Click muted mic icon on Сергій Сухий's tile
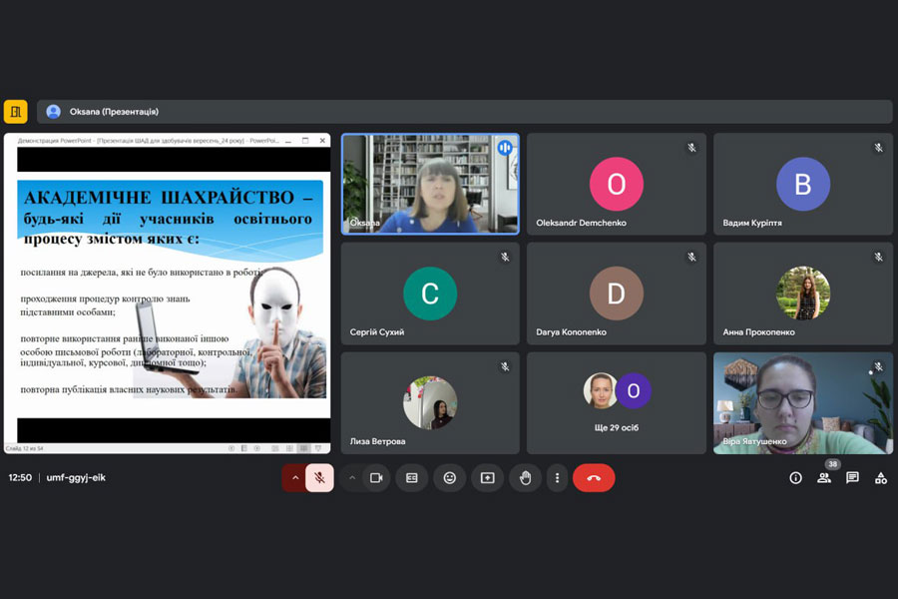Viewport: 898px width, 599px height. pos(505,257)
